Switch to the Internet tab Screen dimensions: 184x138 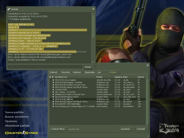pyautogui.click(x=54, y=72)
